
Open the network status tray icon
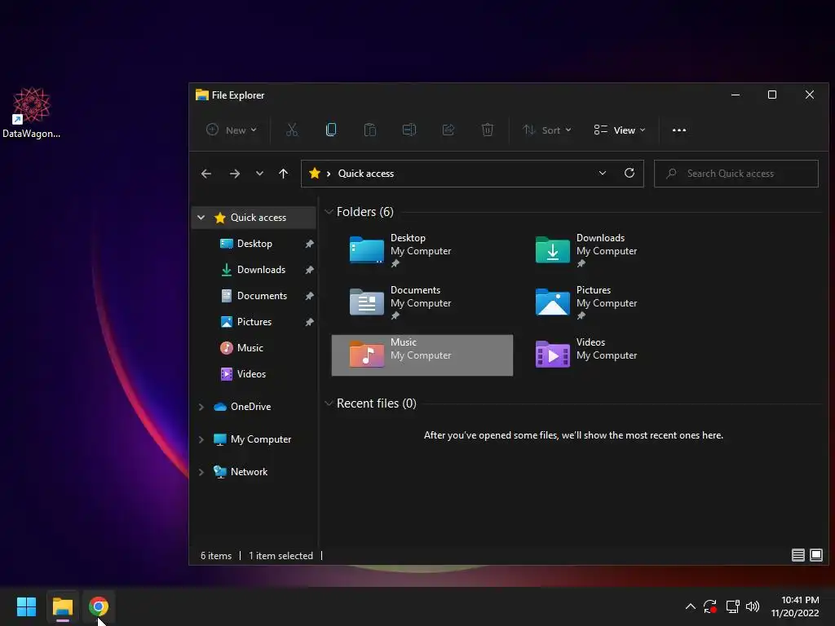point(733,606)
